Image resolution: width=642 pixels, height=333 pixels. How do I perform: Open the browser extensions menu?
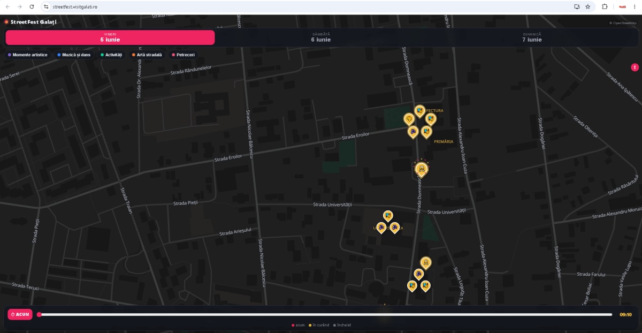pos(605,6)
